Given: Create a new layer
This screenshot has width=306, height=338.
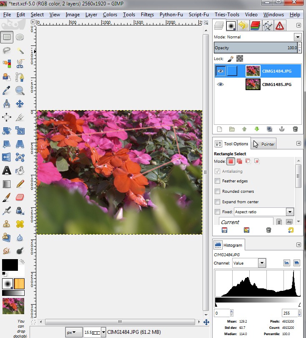Looking at the screenshot, I should pyautogui.click(x=219, y=129).
